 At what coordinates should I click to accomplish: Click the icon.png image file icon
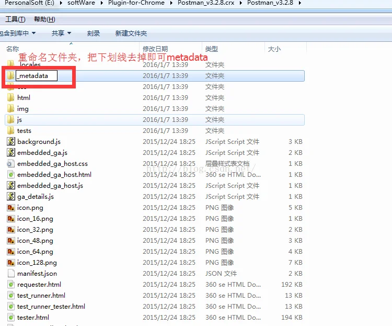pos(11,208)
